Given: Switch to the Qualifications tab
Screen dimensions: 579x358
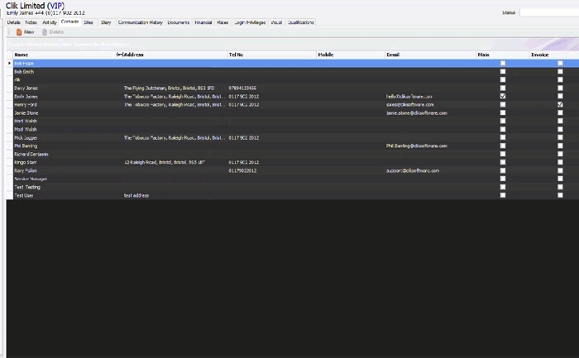Looking at the screenshot, I should tap(300, 22).
